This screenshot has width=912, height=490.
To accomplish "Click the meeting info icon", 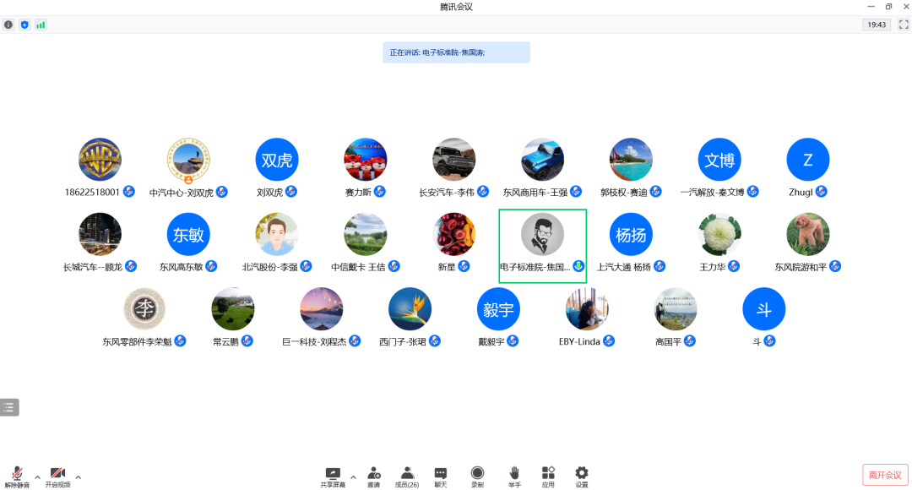I will (x=8, y=24).
